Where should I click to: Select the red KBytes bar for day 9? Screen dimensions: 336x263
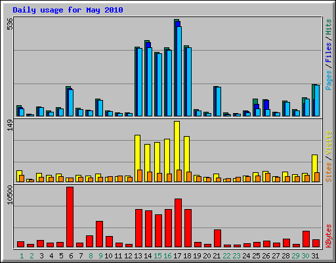[99, 234]
